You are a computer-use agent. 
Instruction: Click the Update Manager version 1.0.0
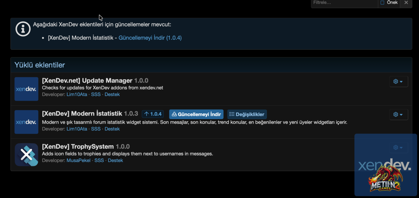(x=141, y=81)
